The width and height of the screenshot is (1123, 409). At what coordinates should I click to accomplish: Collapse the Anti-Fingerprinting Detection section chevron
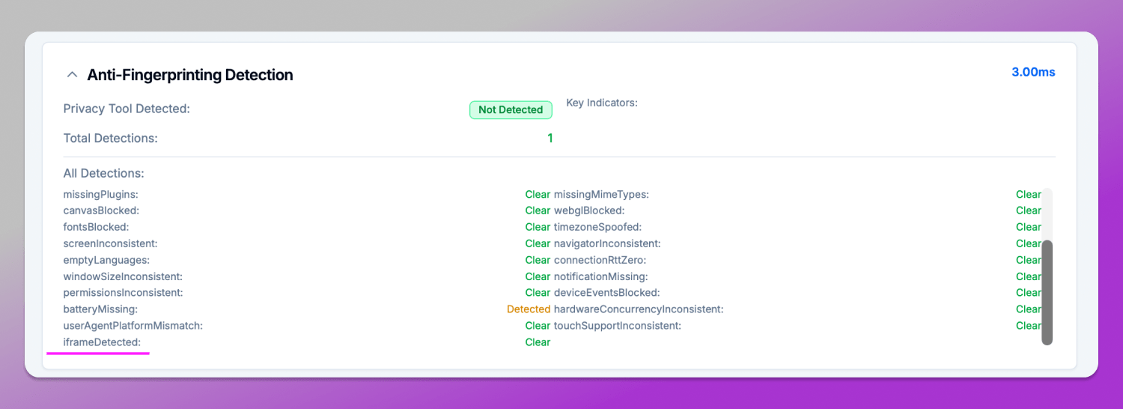click(x=72, y=75)
